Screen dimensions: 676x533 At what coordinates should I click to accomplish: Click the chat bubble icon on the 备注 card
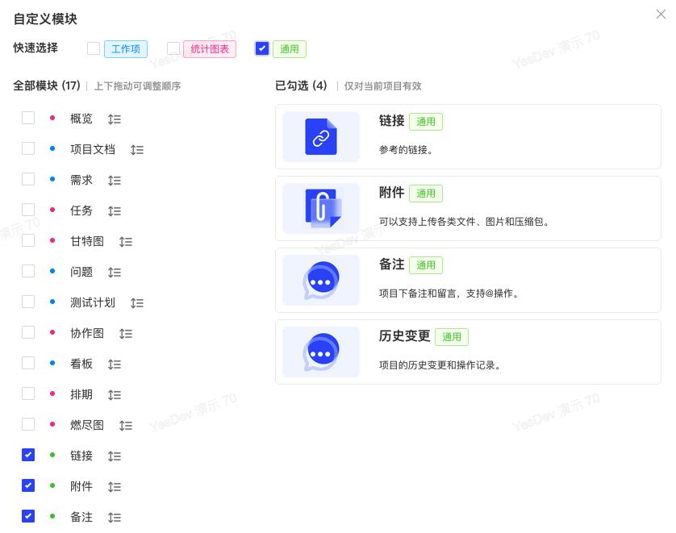click(320, 280)
